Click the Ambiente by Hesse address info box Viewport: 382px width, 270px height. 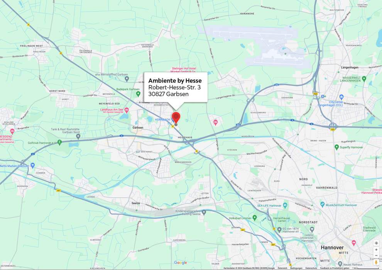coord(176,87)
